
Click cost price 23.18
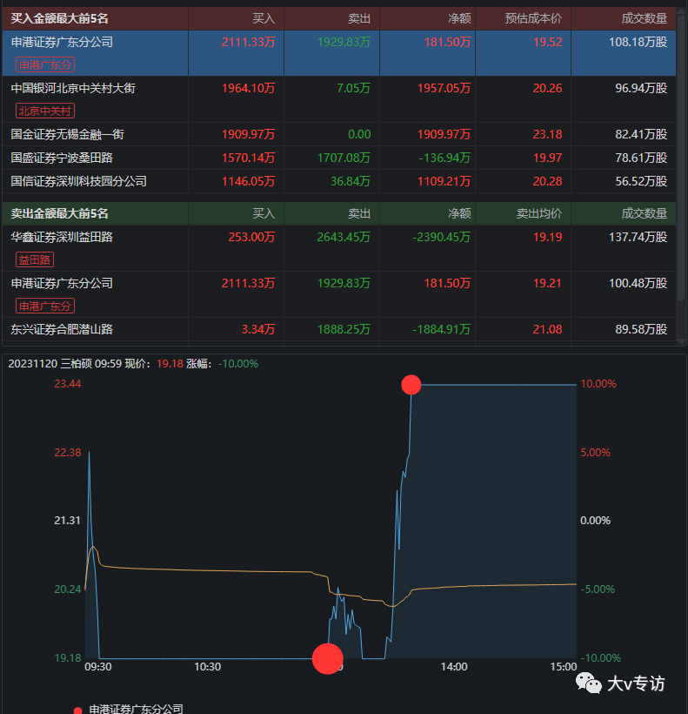click(x=547, y=134)
